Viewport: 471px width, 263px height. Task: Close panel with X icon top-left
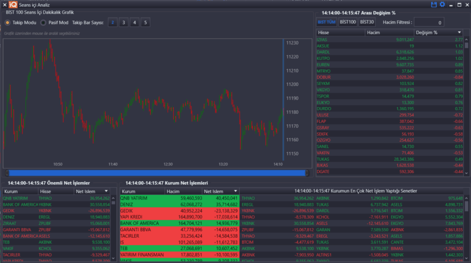[x=5, y=5]
